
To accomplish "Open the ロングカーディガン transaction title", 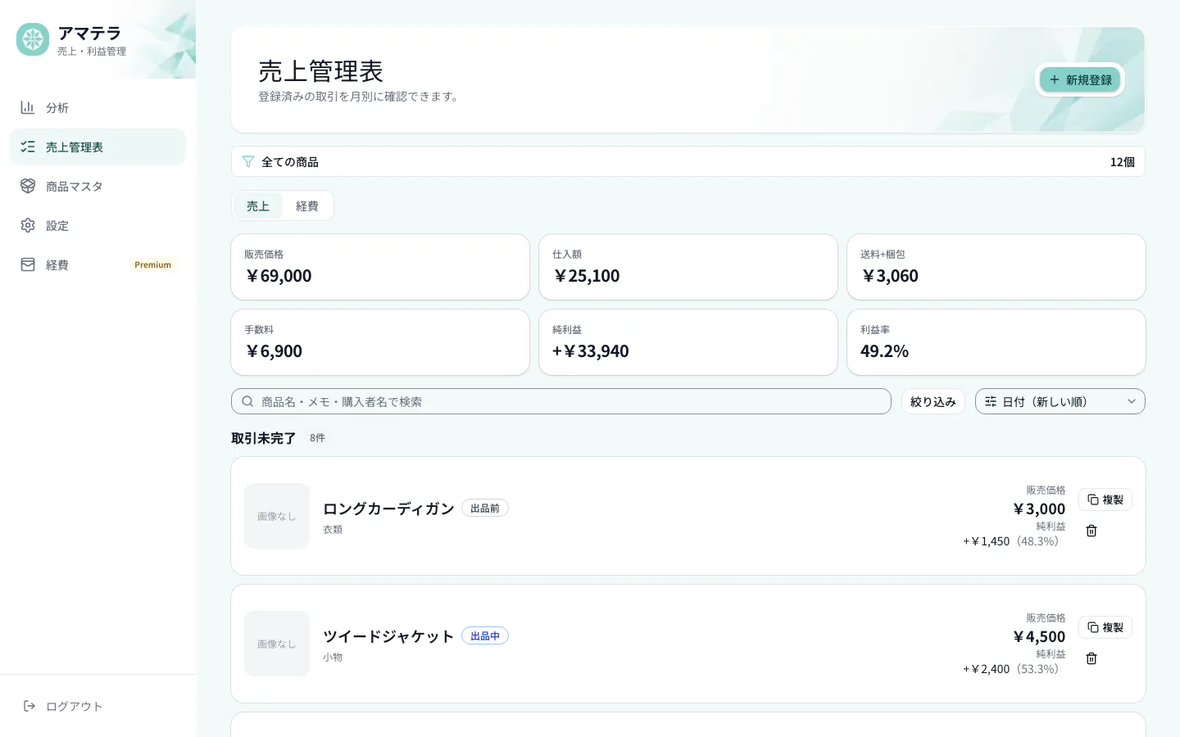I will pyautogui.click(x=388, y=509).
